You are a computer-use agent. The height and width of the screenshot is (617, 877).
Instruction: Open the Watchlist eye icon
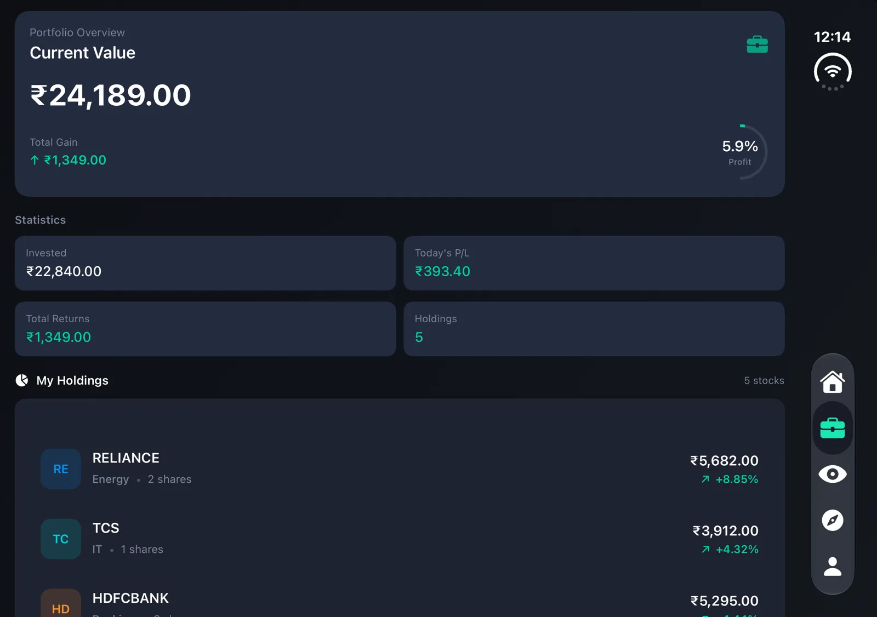coord(832,474)
